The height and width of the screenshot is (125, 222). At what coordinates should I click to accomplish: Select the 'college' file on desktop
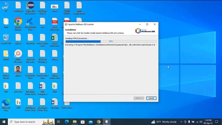pos(55,55)
